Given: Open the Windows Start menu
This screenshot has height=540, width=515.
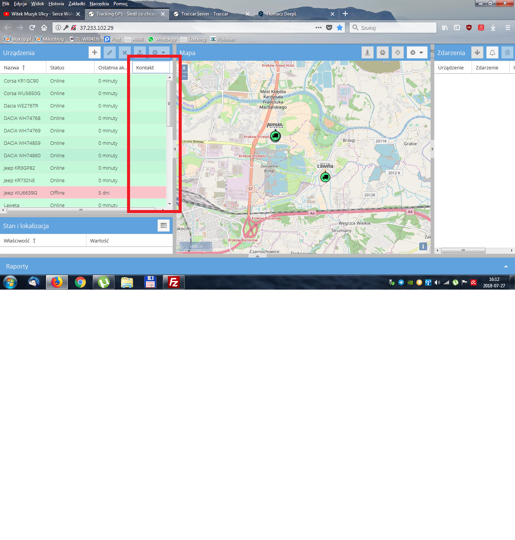Looking at the screenshot, I should pos(10,282).
